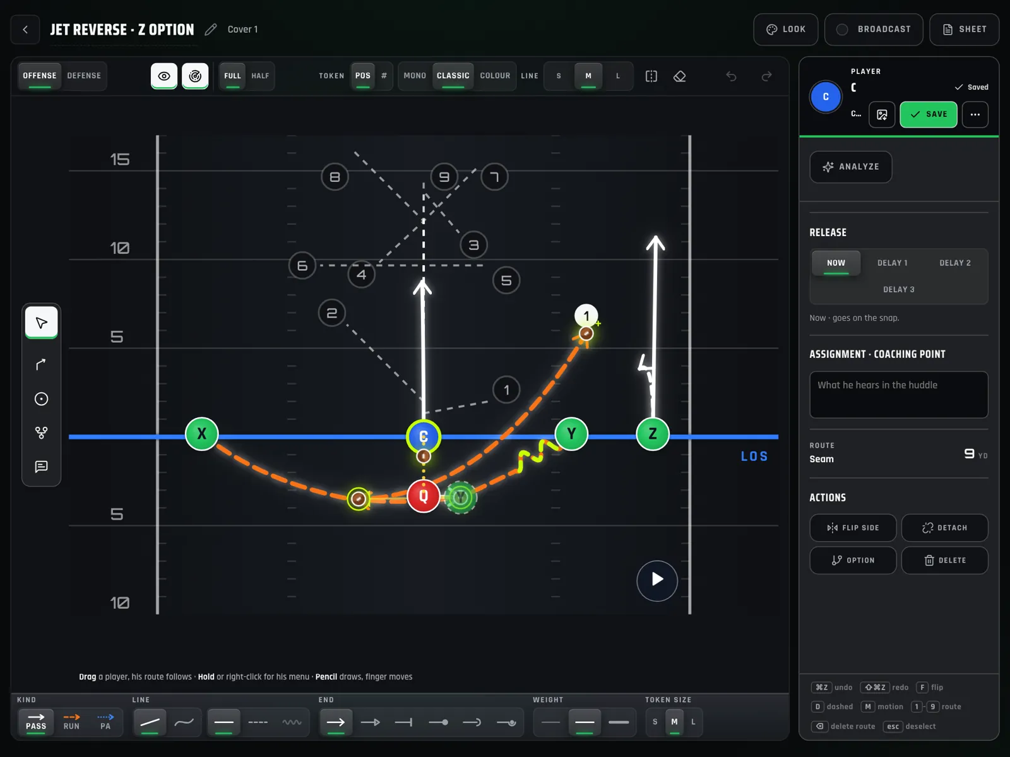Switch token label to number sign
The width and height of the screenshot is (1010, 757).
click(384, 76)
